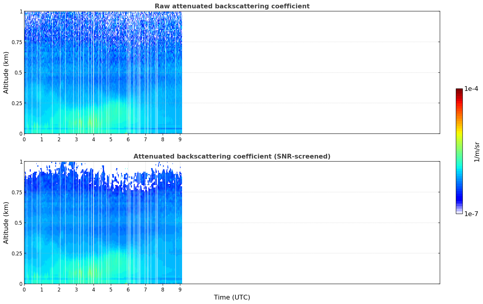Click the lower plot's 0.75 altitude tick label
483x304 pixels.
tap(17, 192)
